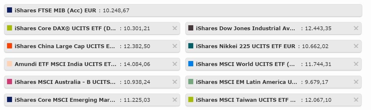Remove iShares Core MSCI Emerging Markets entry
Viewport: 371px width, 110px height.
175,100
